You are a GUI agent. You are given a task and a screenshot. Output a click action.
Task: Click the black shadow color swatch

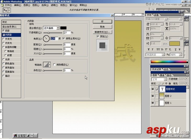pos(63,28)
